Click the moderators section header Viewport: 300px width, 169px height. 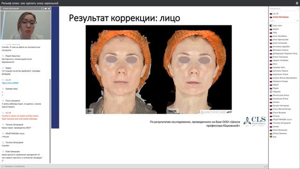click(275, 8)
